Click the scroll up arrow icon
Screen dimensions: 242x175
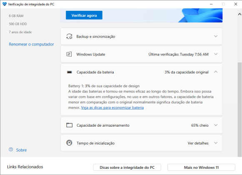click(240, 14)
